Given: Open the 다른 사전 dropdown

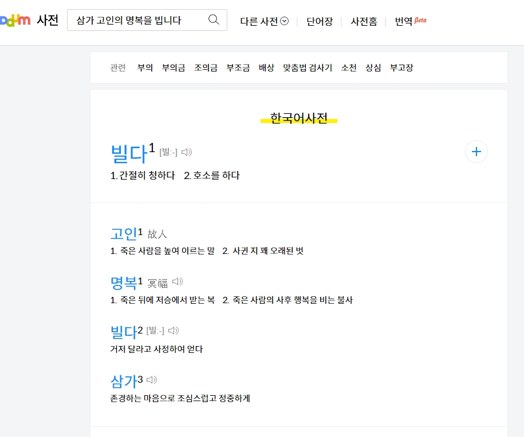Looking at the screenshot, I should [x=263, y=19].
